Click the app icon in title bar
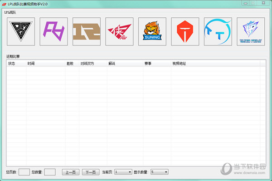 pos(4,4)
